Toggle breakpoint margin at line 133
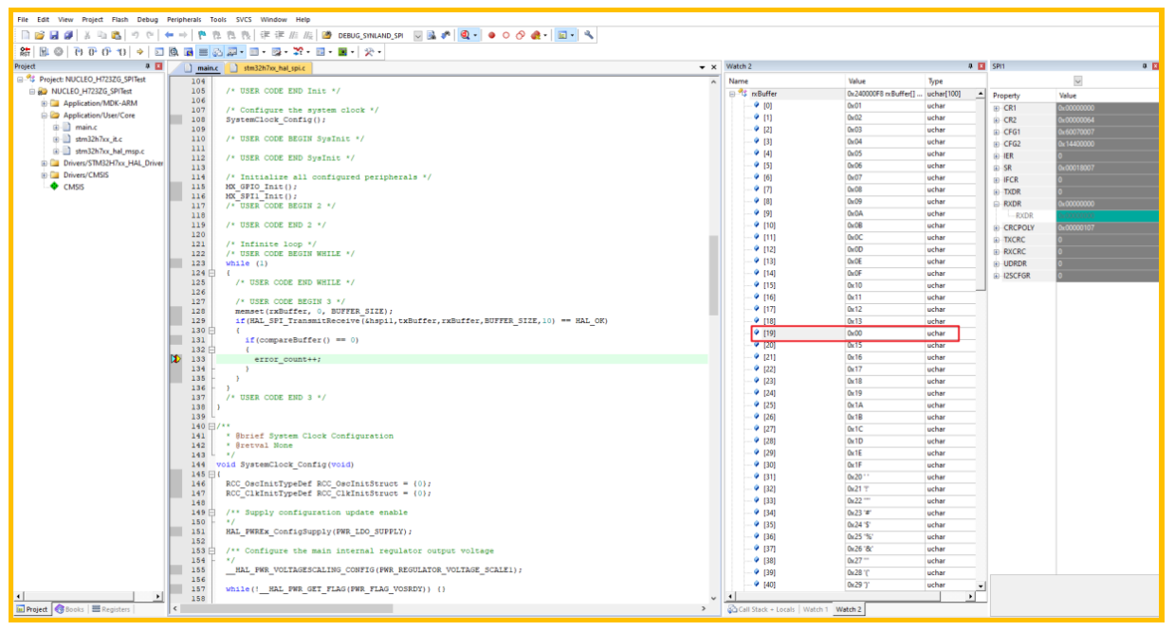The width and height of the screenshot is (1175, 631). 175,359
